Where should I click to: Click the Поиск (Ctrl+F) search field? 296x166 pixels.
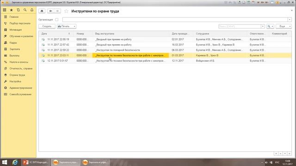point(240,26)
